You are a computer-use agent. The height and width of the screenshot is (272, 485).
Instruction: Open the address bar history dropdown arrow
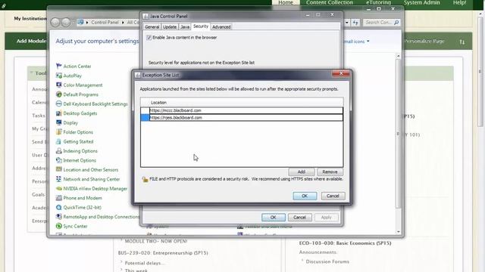coord(347,23)
